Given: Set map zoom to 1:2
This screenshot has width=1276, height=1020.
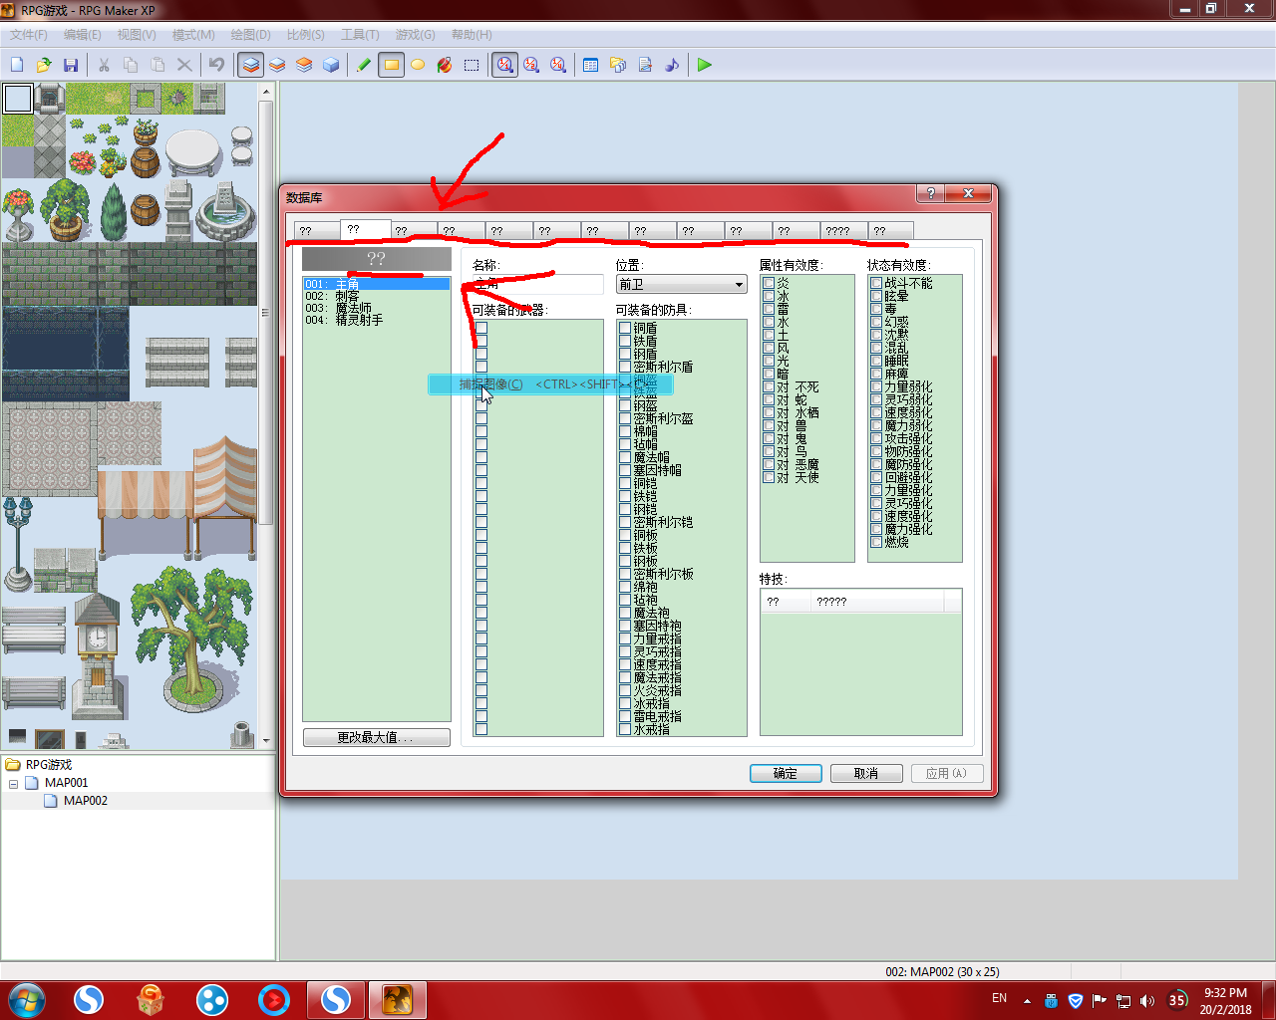Looking at the screenshot, I should point(531,65).
